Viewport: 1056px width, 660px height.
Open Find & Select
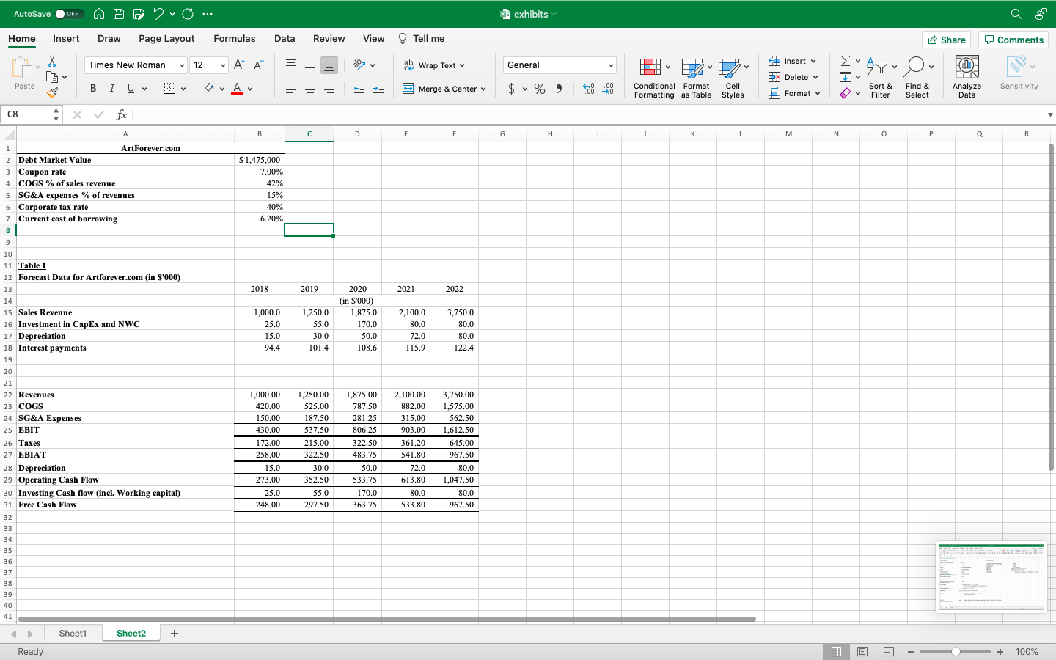(917, 78)
